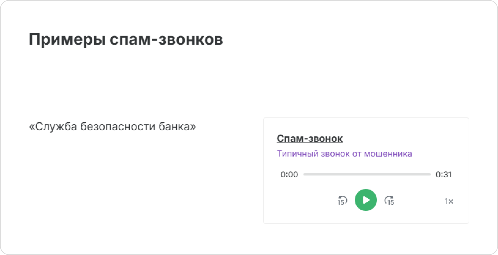Click the gray audio progress bar track

(x=367, y=174)
